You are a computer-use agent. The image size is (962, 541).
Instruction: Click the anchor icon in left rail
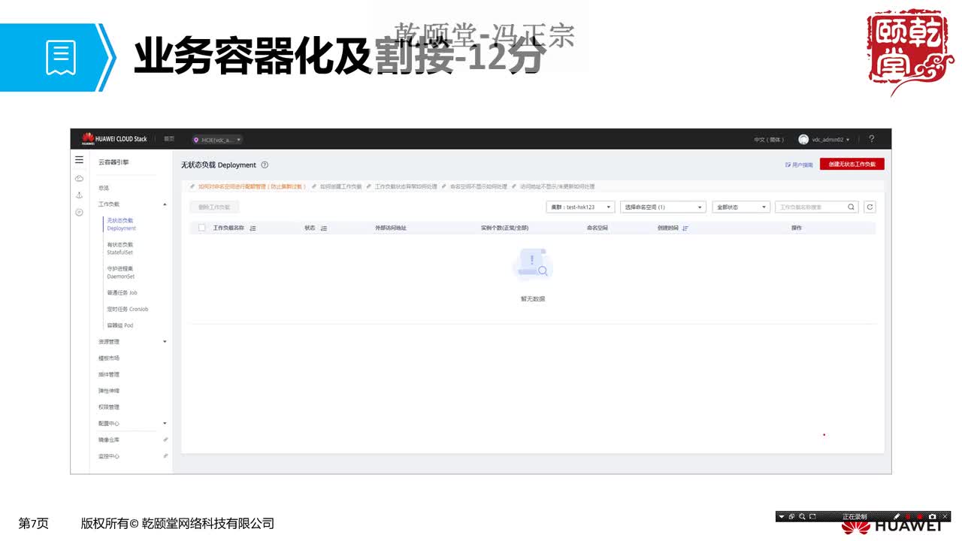click(79, 195)
